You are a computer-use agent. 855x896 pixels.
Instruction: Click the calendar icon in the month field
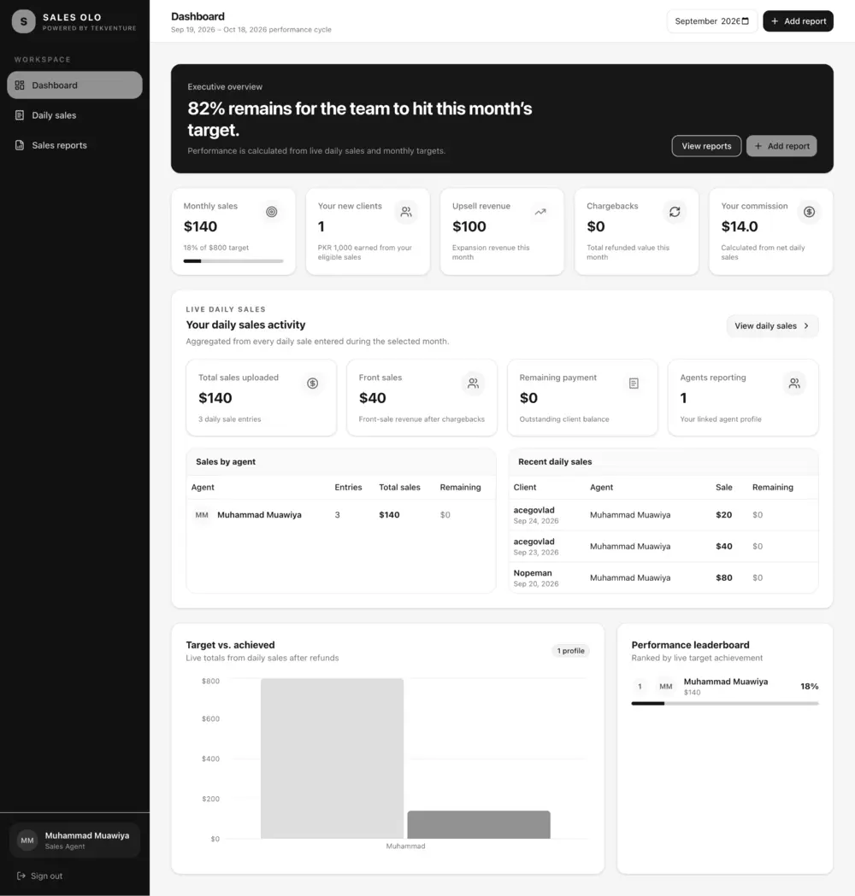click(x=746, y=21)
